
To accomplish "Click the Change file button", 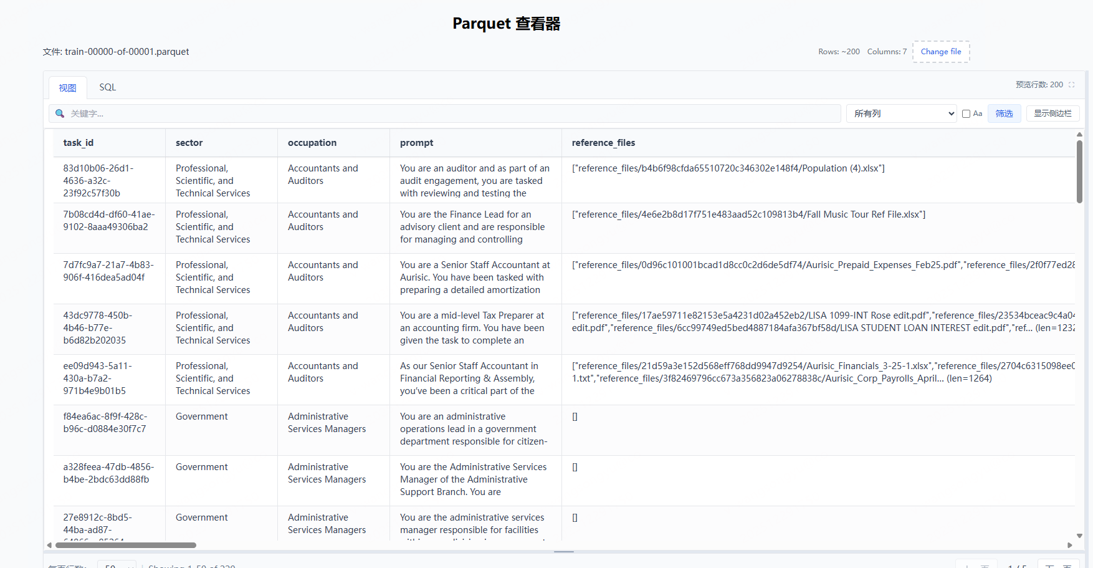I will point(940,52).
